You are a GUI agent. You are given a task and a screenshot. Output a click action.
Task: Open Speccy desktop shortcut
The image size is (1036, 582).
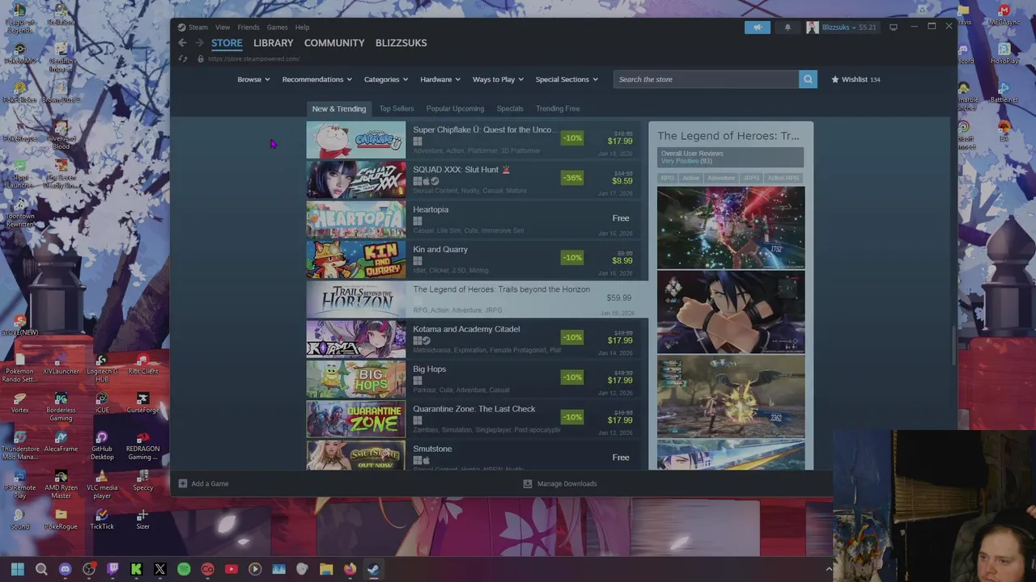142,481
